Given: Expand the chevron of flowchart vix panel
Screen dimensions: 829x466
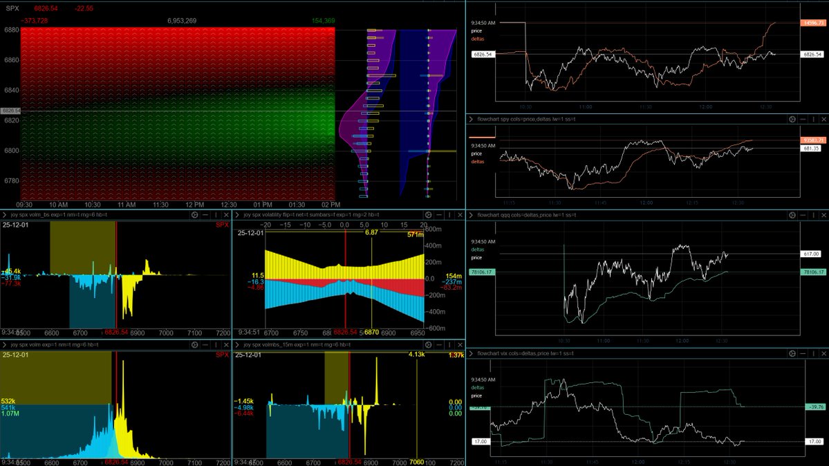Looking at the screenshot, I should (471, 353).
